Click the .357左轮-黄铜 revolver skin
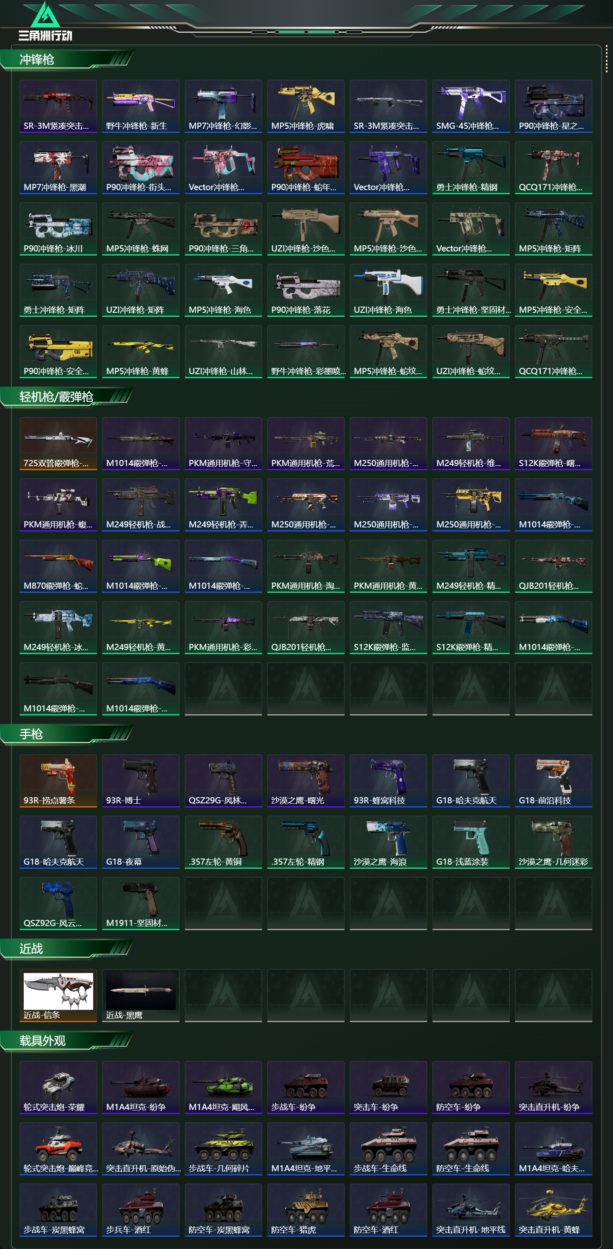Screen dimensions: 613x1249 pyautogui.click(x=224, y=842)
